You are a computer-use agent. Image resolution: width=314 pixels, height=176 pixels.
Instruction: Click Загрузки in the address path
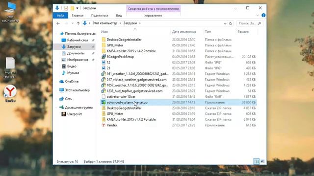coord(130,23)
